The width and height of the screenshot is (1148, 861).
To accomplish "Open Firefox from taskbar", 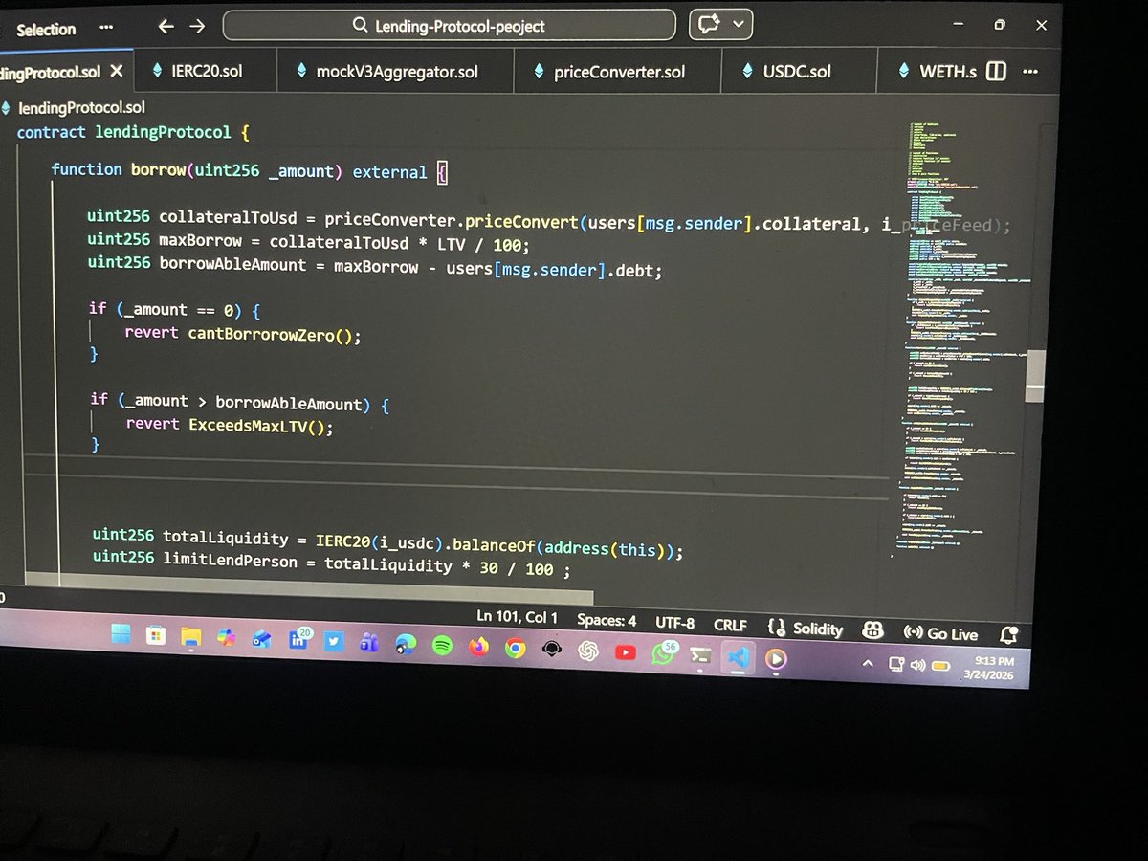I will tap(478, 647).
